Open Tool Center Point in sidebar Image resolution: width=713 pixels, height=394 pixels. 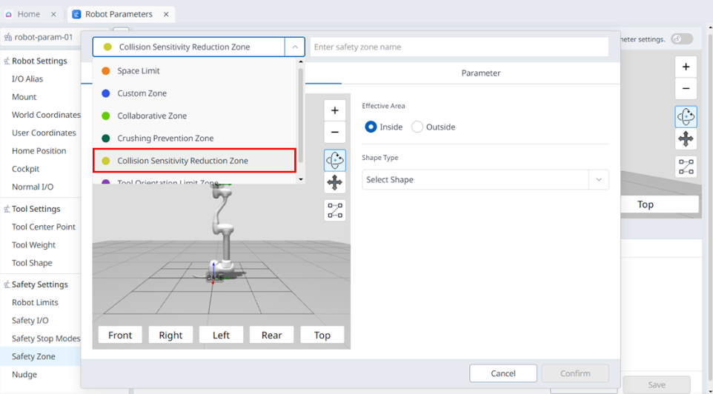pyautogui.click(x=44, y=227)
